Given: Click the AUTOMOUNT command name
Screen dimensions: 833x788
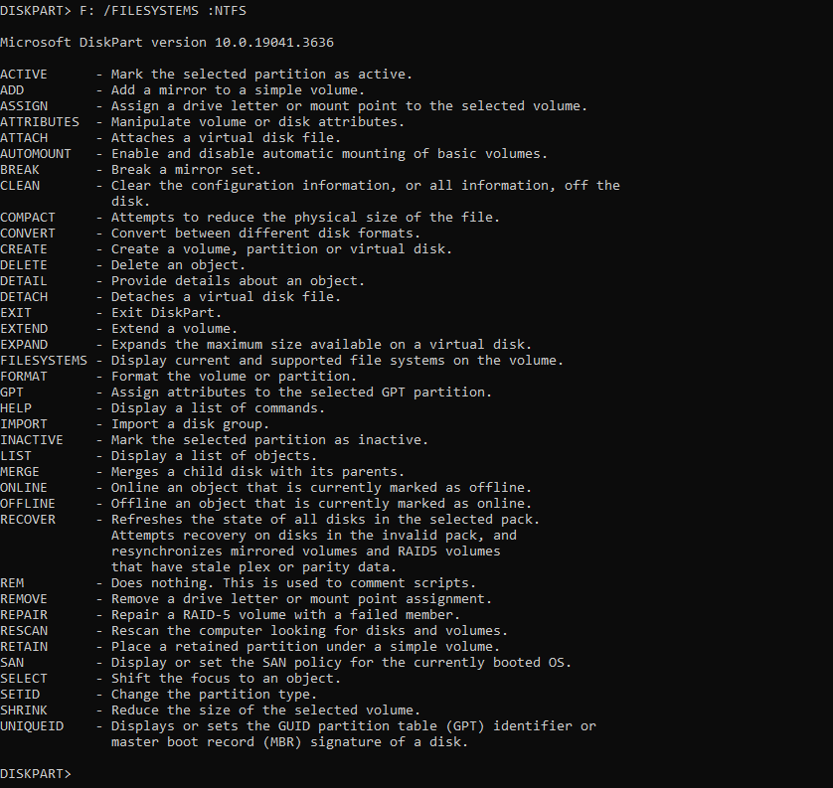Looking at the screenshot, I should pos(36,154).
